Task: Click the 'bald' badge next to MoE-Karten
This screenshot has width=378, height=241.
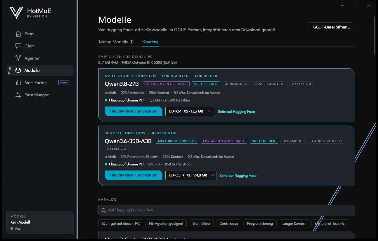Action: tap(64, 83)
